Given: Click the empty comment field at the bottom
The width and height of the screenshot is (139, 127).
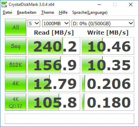Looking at the screenshot, I should point(69,119).
